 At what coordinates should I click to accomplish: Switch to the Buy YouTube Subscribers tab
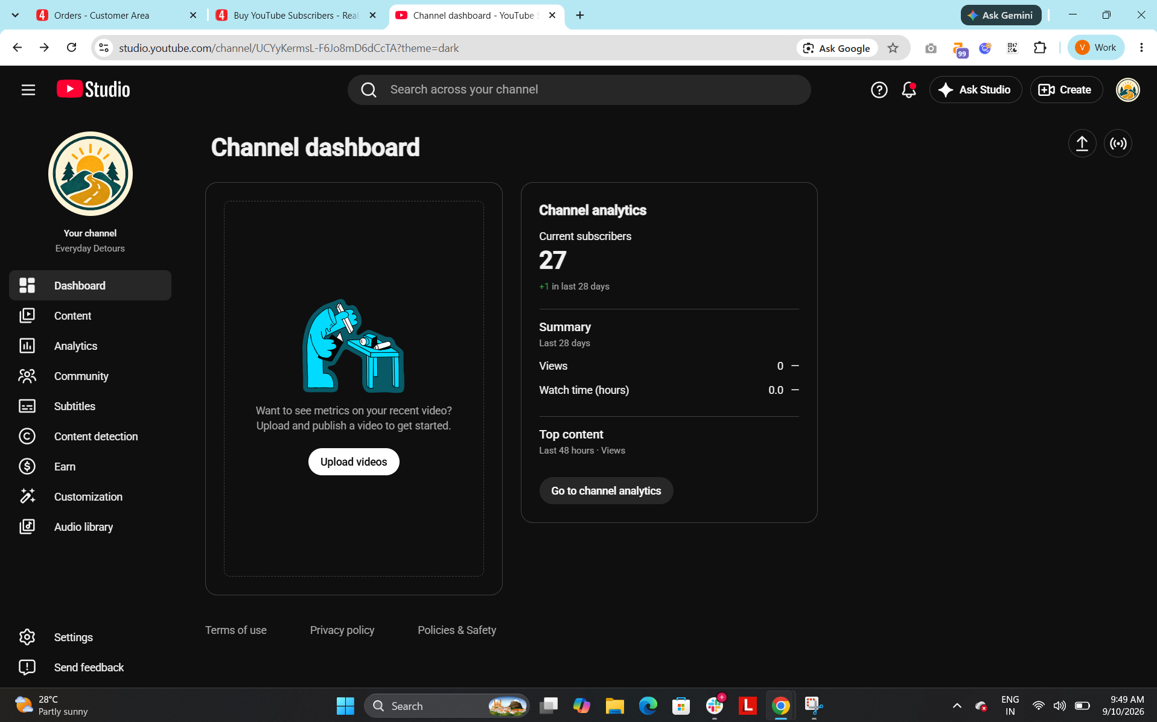[x=296, y=15]
